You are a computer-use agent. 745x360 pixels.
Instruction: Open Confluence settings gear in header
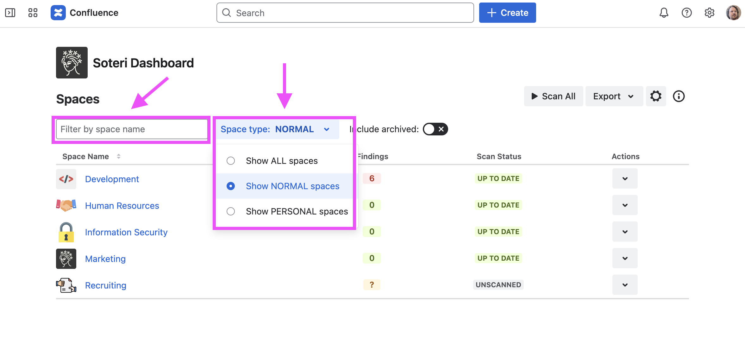(x=709, y=13)
